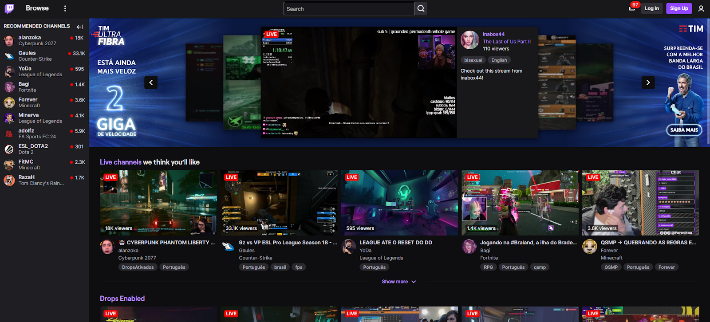Viewport: 710px width, 322px height.
Task: Open Minecraft category under Forever card
Action: point(611,258)
